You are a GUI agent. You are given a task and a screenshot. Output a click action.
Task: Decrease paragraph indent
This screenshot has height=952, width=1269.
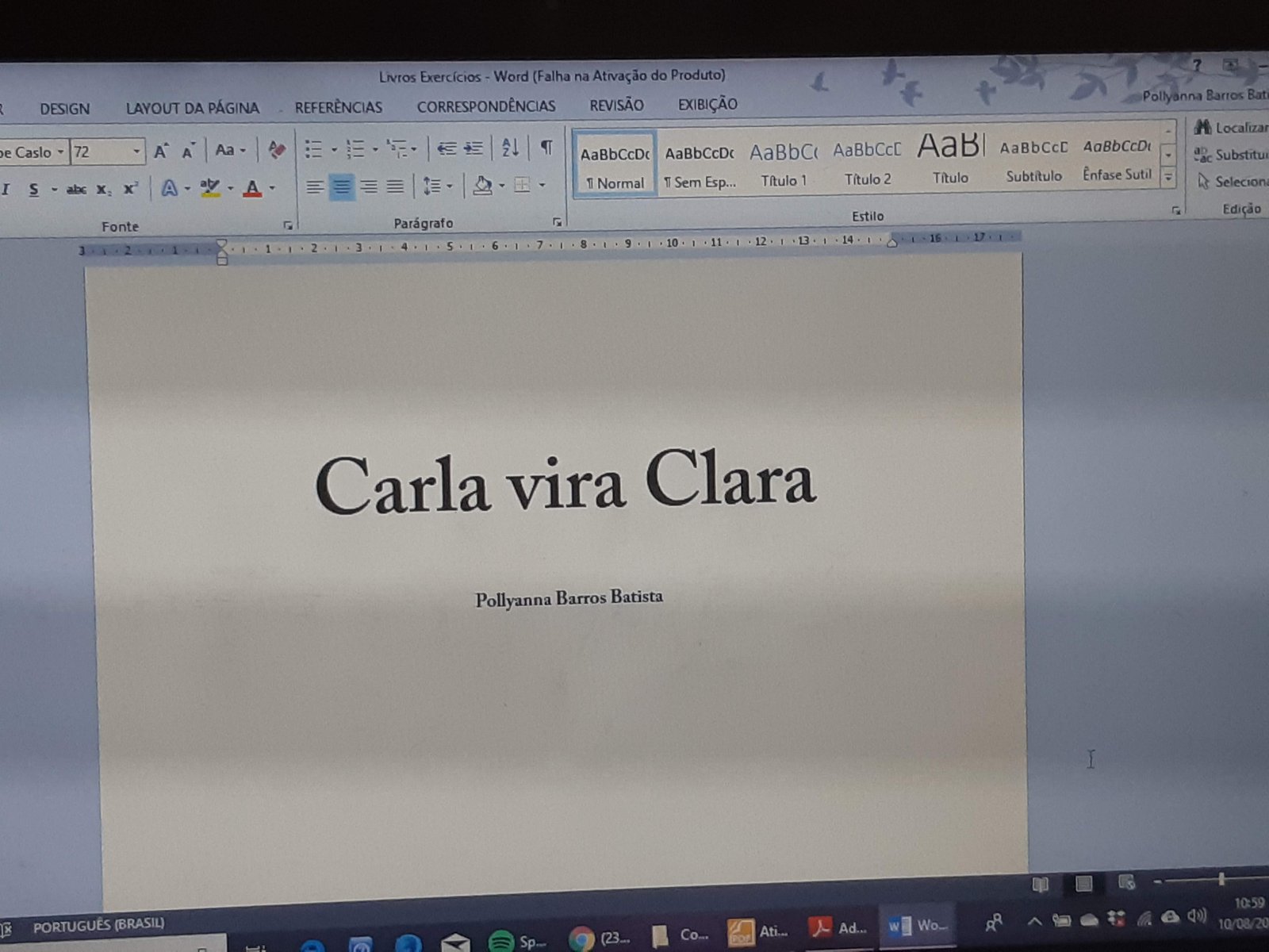point(447,148)
